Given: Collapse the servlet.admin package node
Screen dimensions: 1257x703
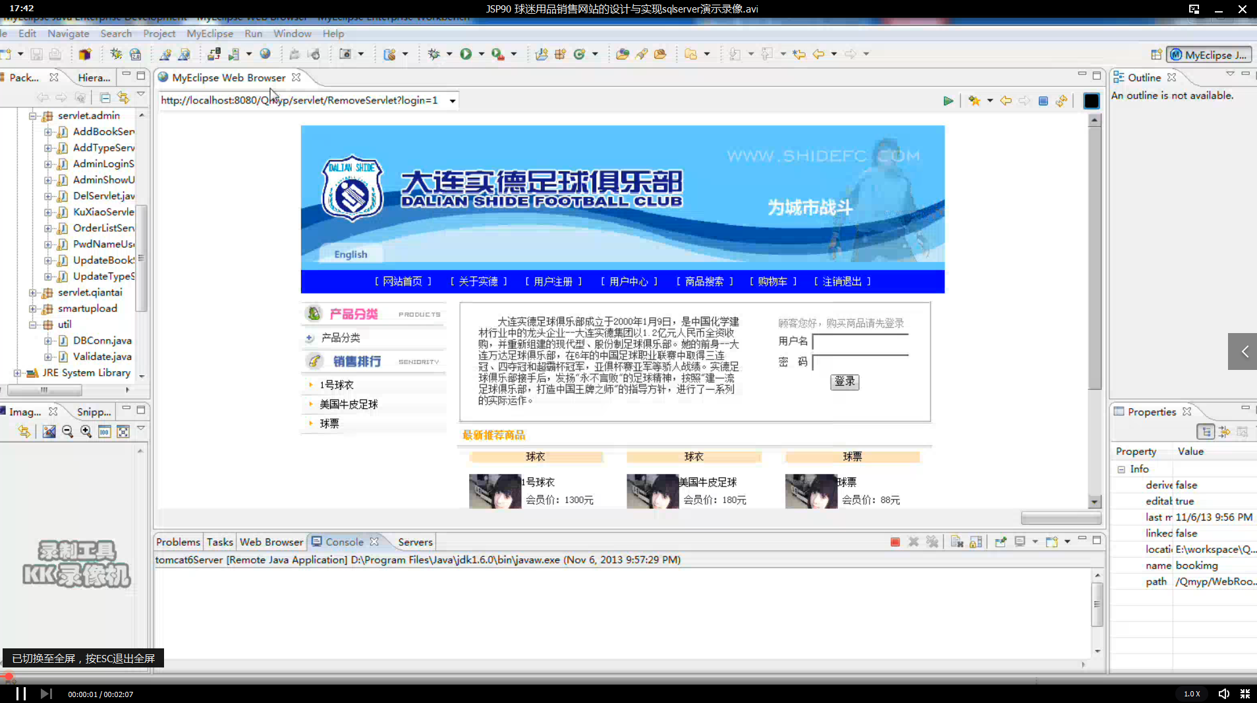Looking at the screenshot, I should [32, 116].
